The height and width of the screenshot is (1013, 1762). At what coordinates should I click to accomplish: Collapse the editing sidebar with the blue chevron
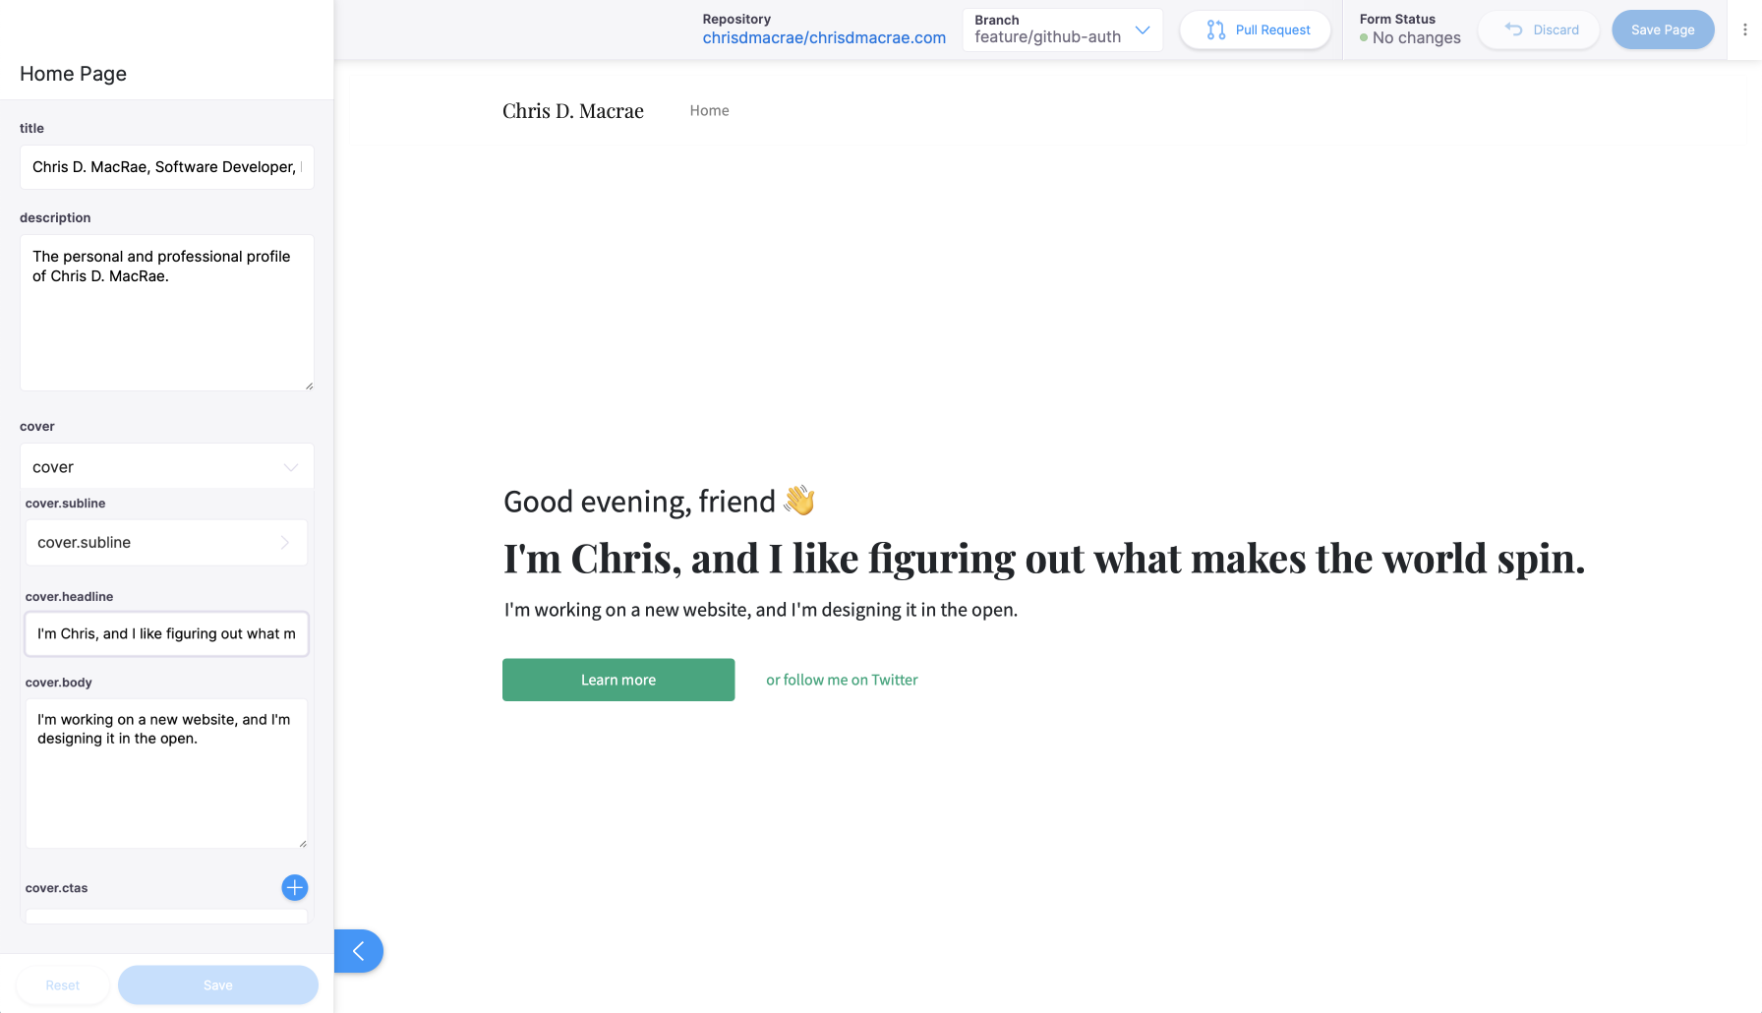pos(359,951)
